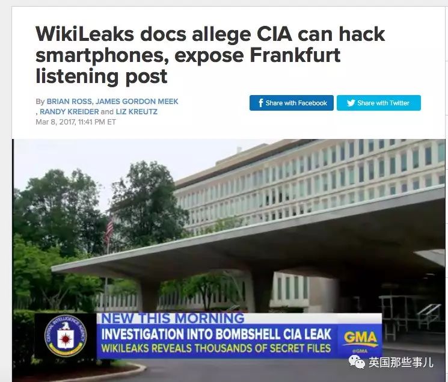Viewport: 448px width, 382px height.
Task: Open James Gordon Meek author link
Action: point(137,102)
